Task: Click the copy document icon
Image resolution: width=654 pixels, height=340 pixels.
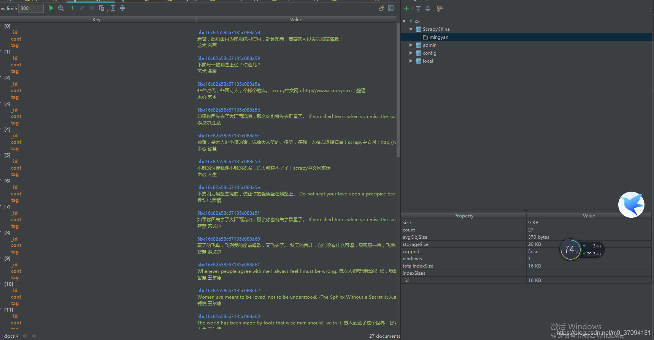Action: point(102,8)
